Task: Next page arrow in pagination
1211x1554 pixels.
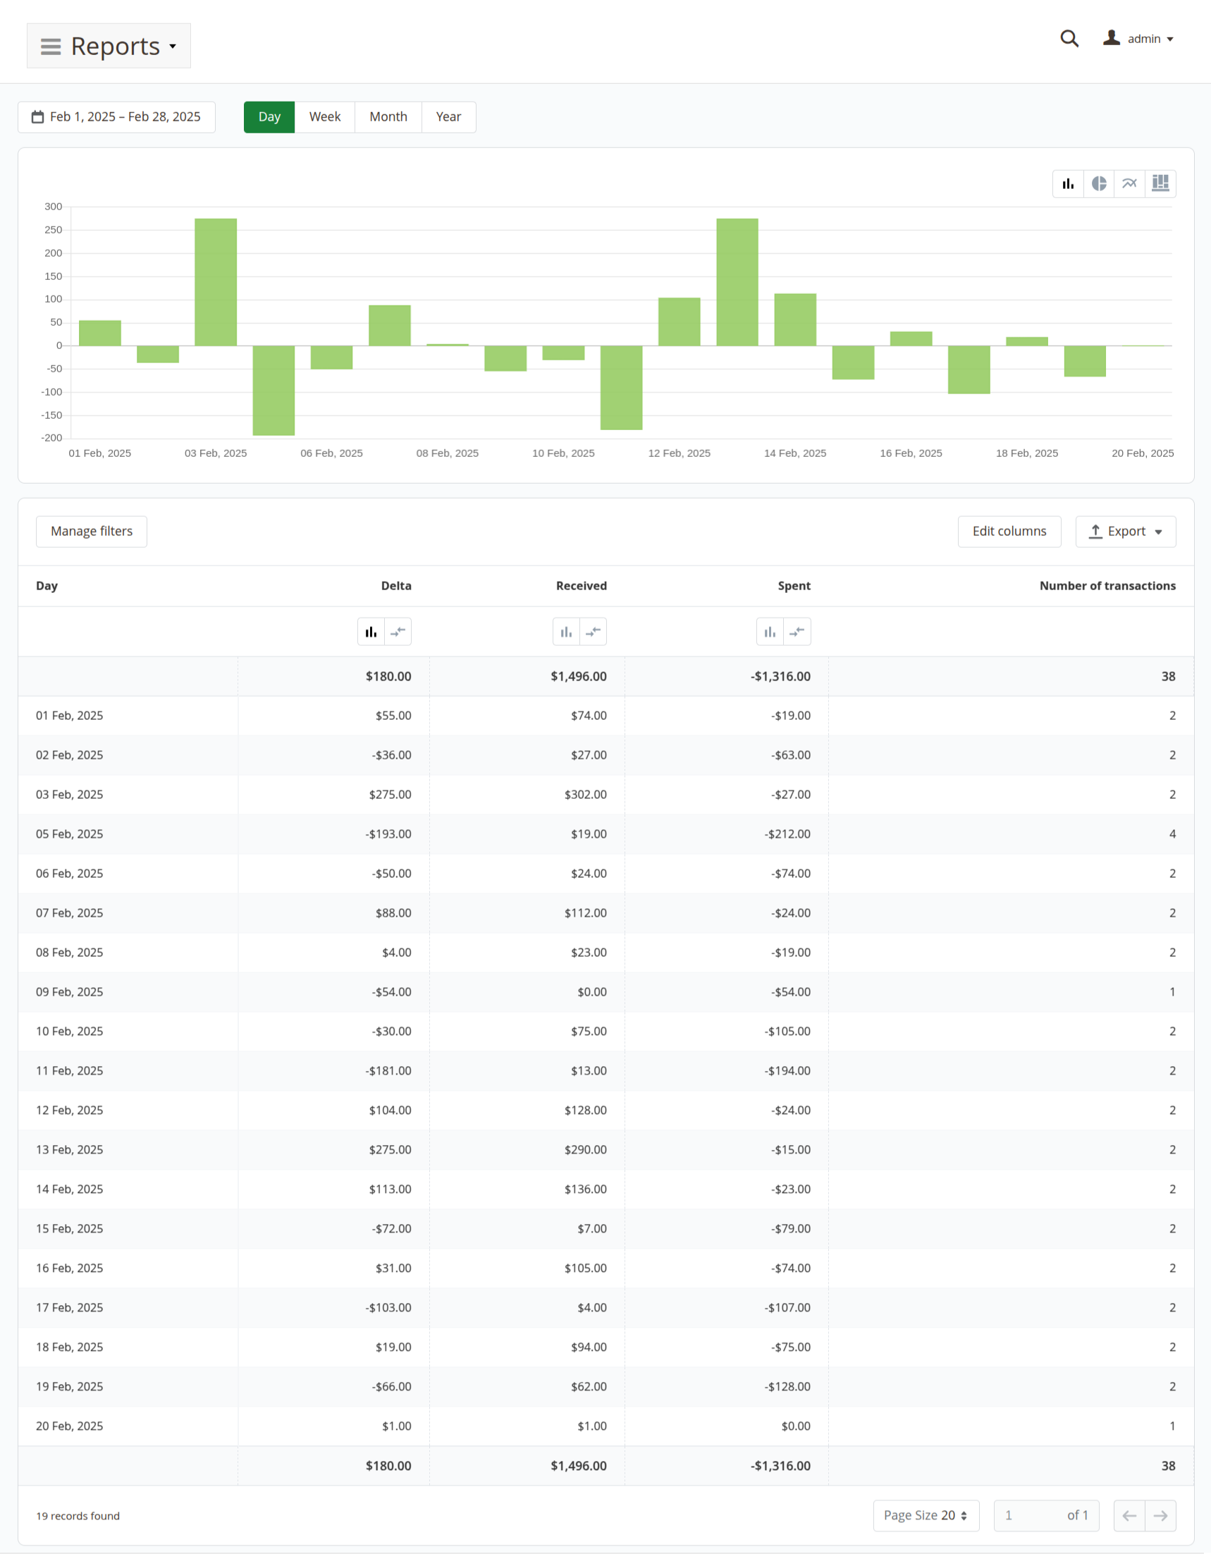Action: [1160, 1516]
